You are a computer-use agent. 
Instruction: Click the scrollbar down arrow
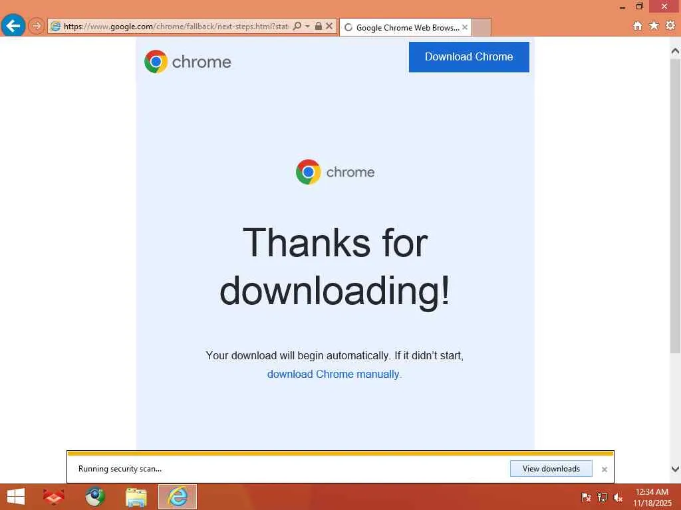click(x=675, y=469)
